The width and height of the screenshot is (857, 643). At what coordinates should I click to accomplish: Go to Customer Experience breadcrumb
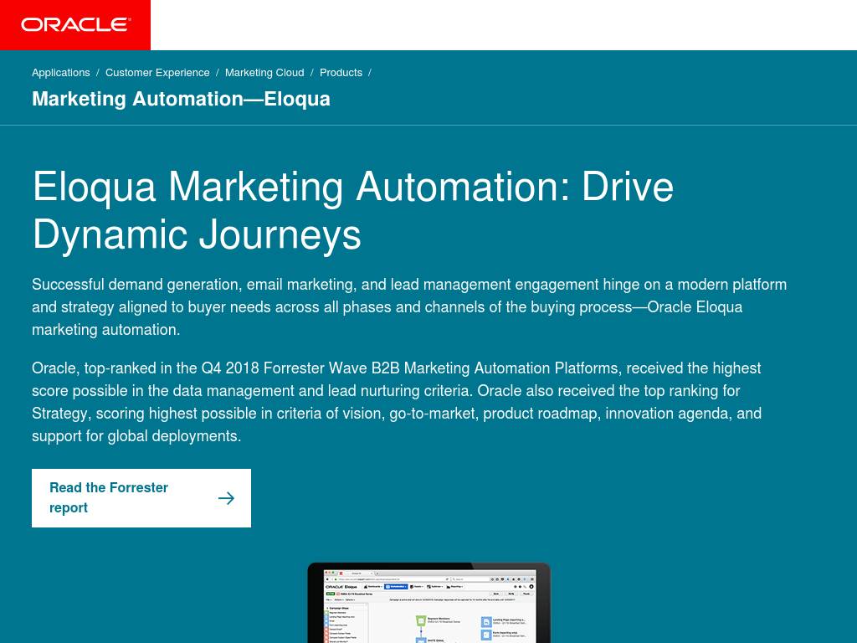click(x=157, y=73)
